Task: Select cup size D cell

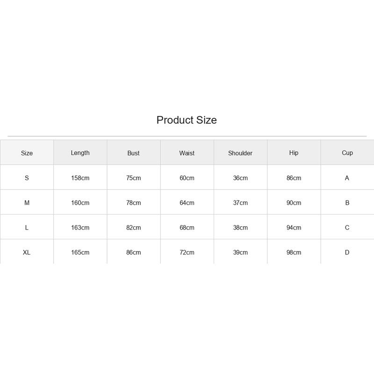Action: click(347, 252)
